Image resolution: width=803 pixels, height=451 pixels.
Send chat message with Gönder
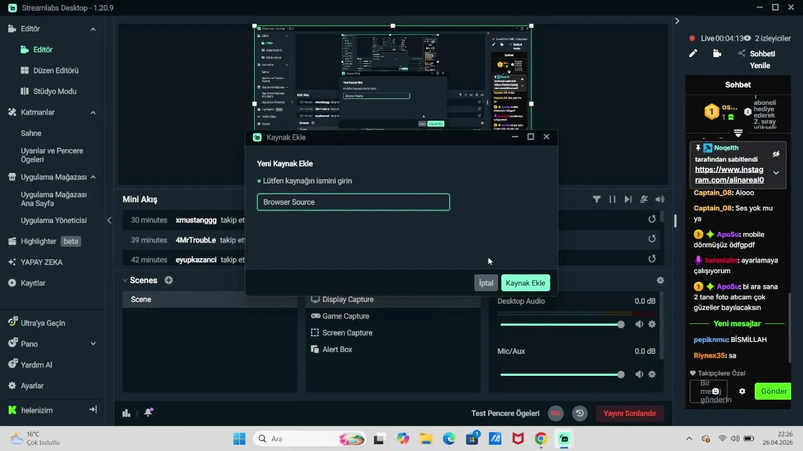774,391
